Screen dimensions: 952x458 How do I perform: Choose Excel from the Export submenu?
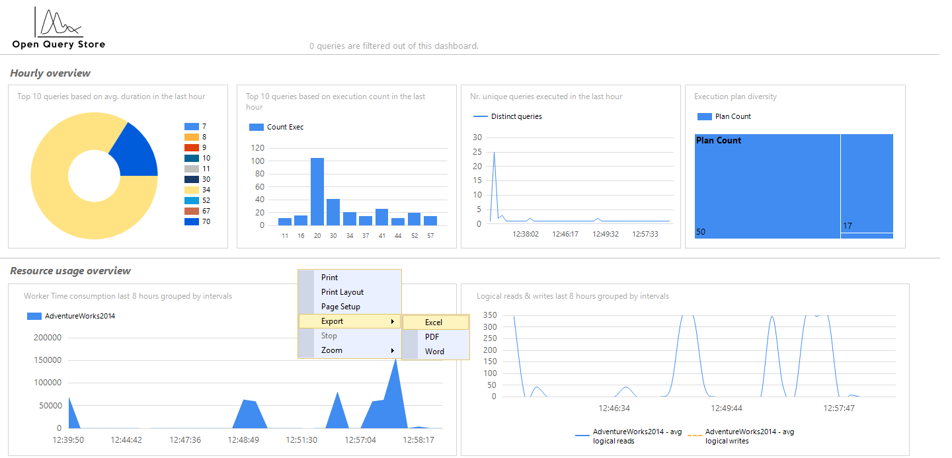[434, 322]
